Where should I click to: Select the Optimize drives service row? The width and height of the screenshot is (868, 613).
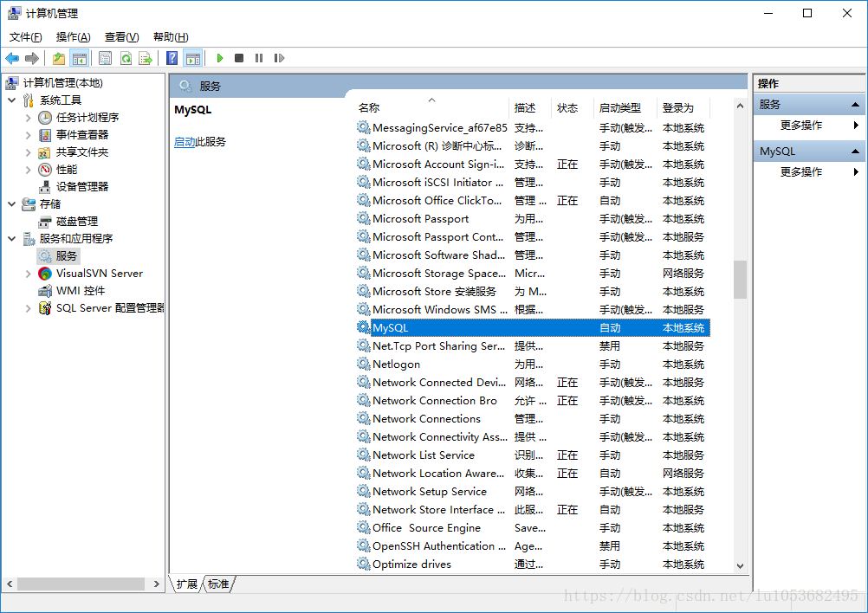tap(533, 564)
